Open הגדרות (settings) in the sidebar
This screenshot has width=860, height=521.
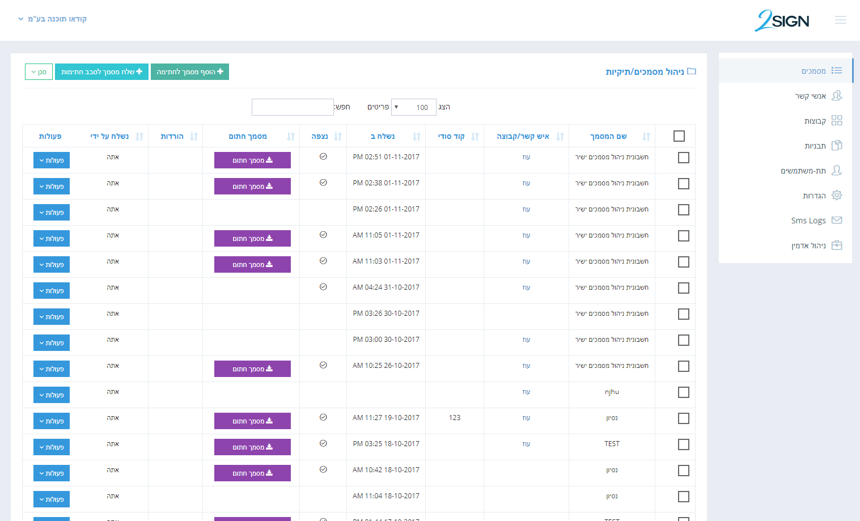[786, 196]
